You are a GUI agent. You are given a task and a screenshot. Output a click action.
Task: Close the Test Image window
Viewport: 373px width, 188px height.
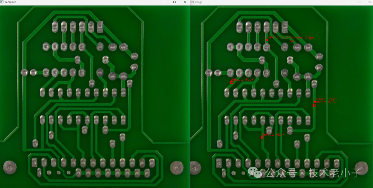coord(369,2)
